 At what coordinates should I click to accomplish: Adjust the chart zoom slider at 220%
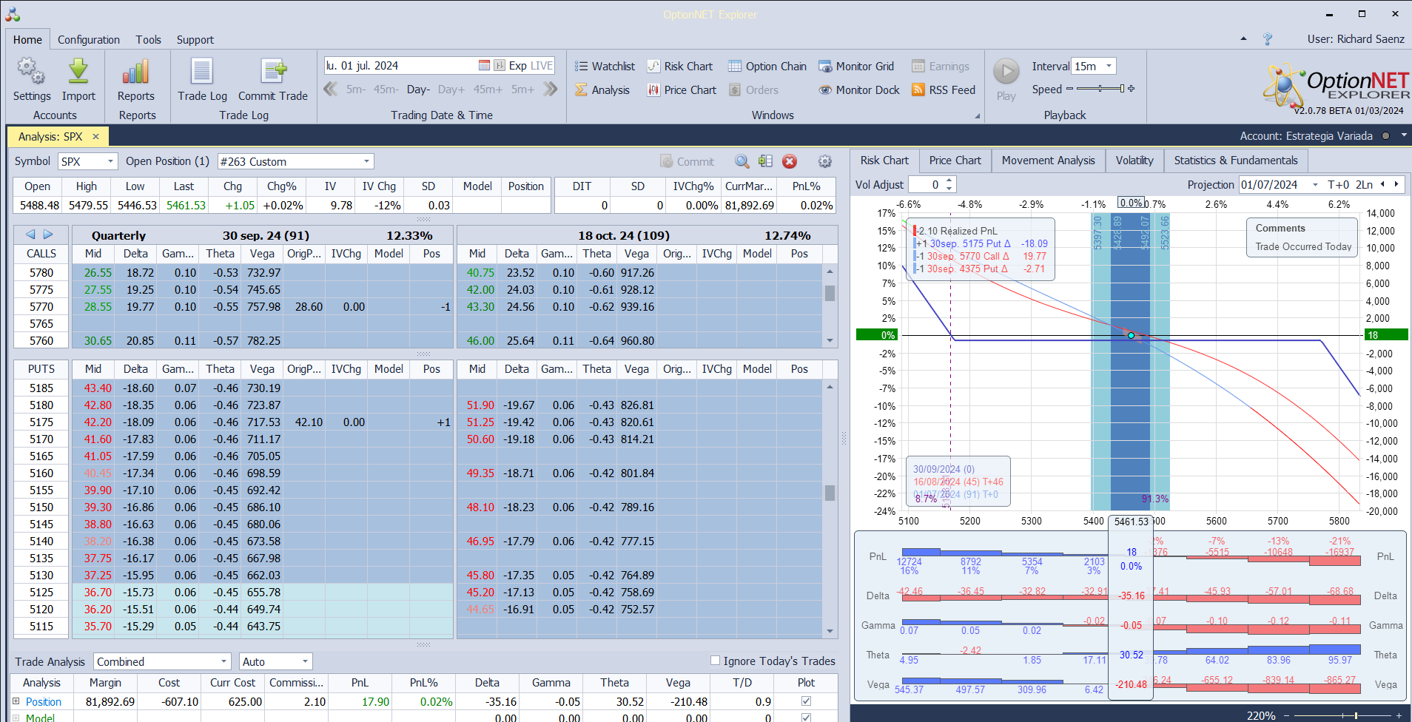click(x=1344, y=715)
